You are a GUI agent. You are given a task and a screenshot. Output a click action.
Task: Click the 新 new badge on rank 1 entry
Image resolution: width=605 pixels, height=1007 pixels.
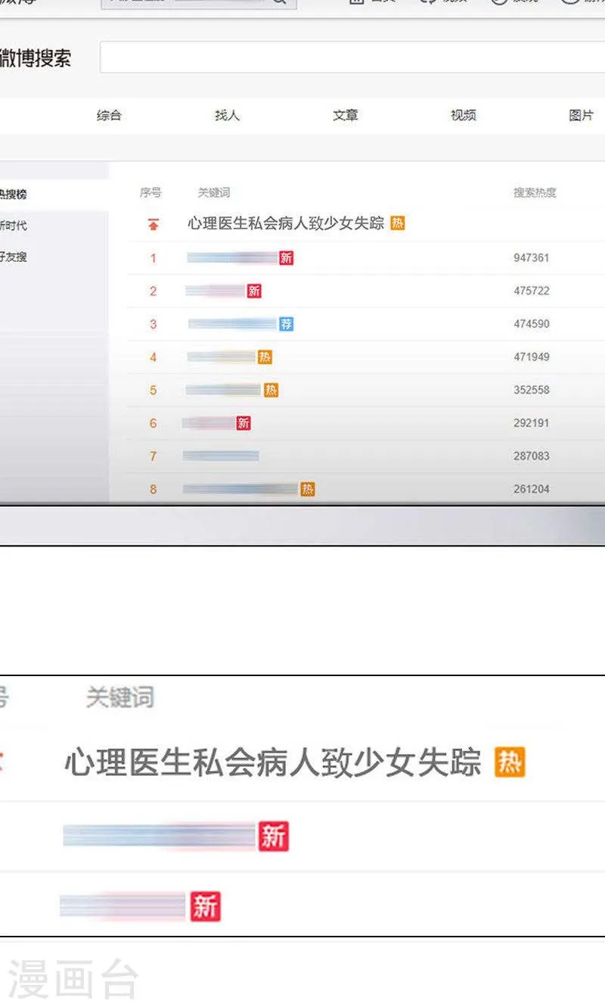point(285,258)
